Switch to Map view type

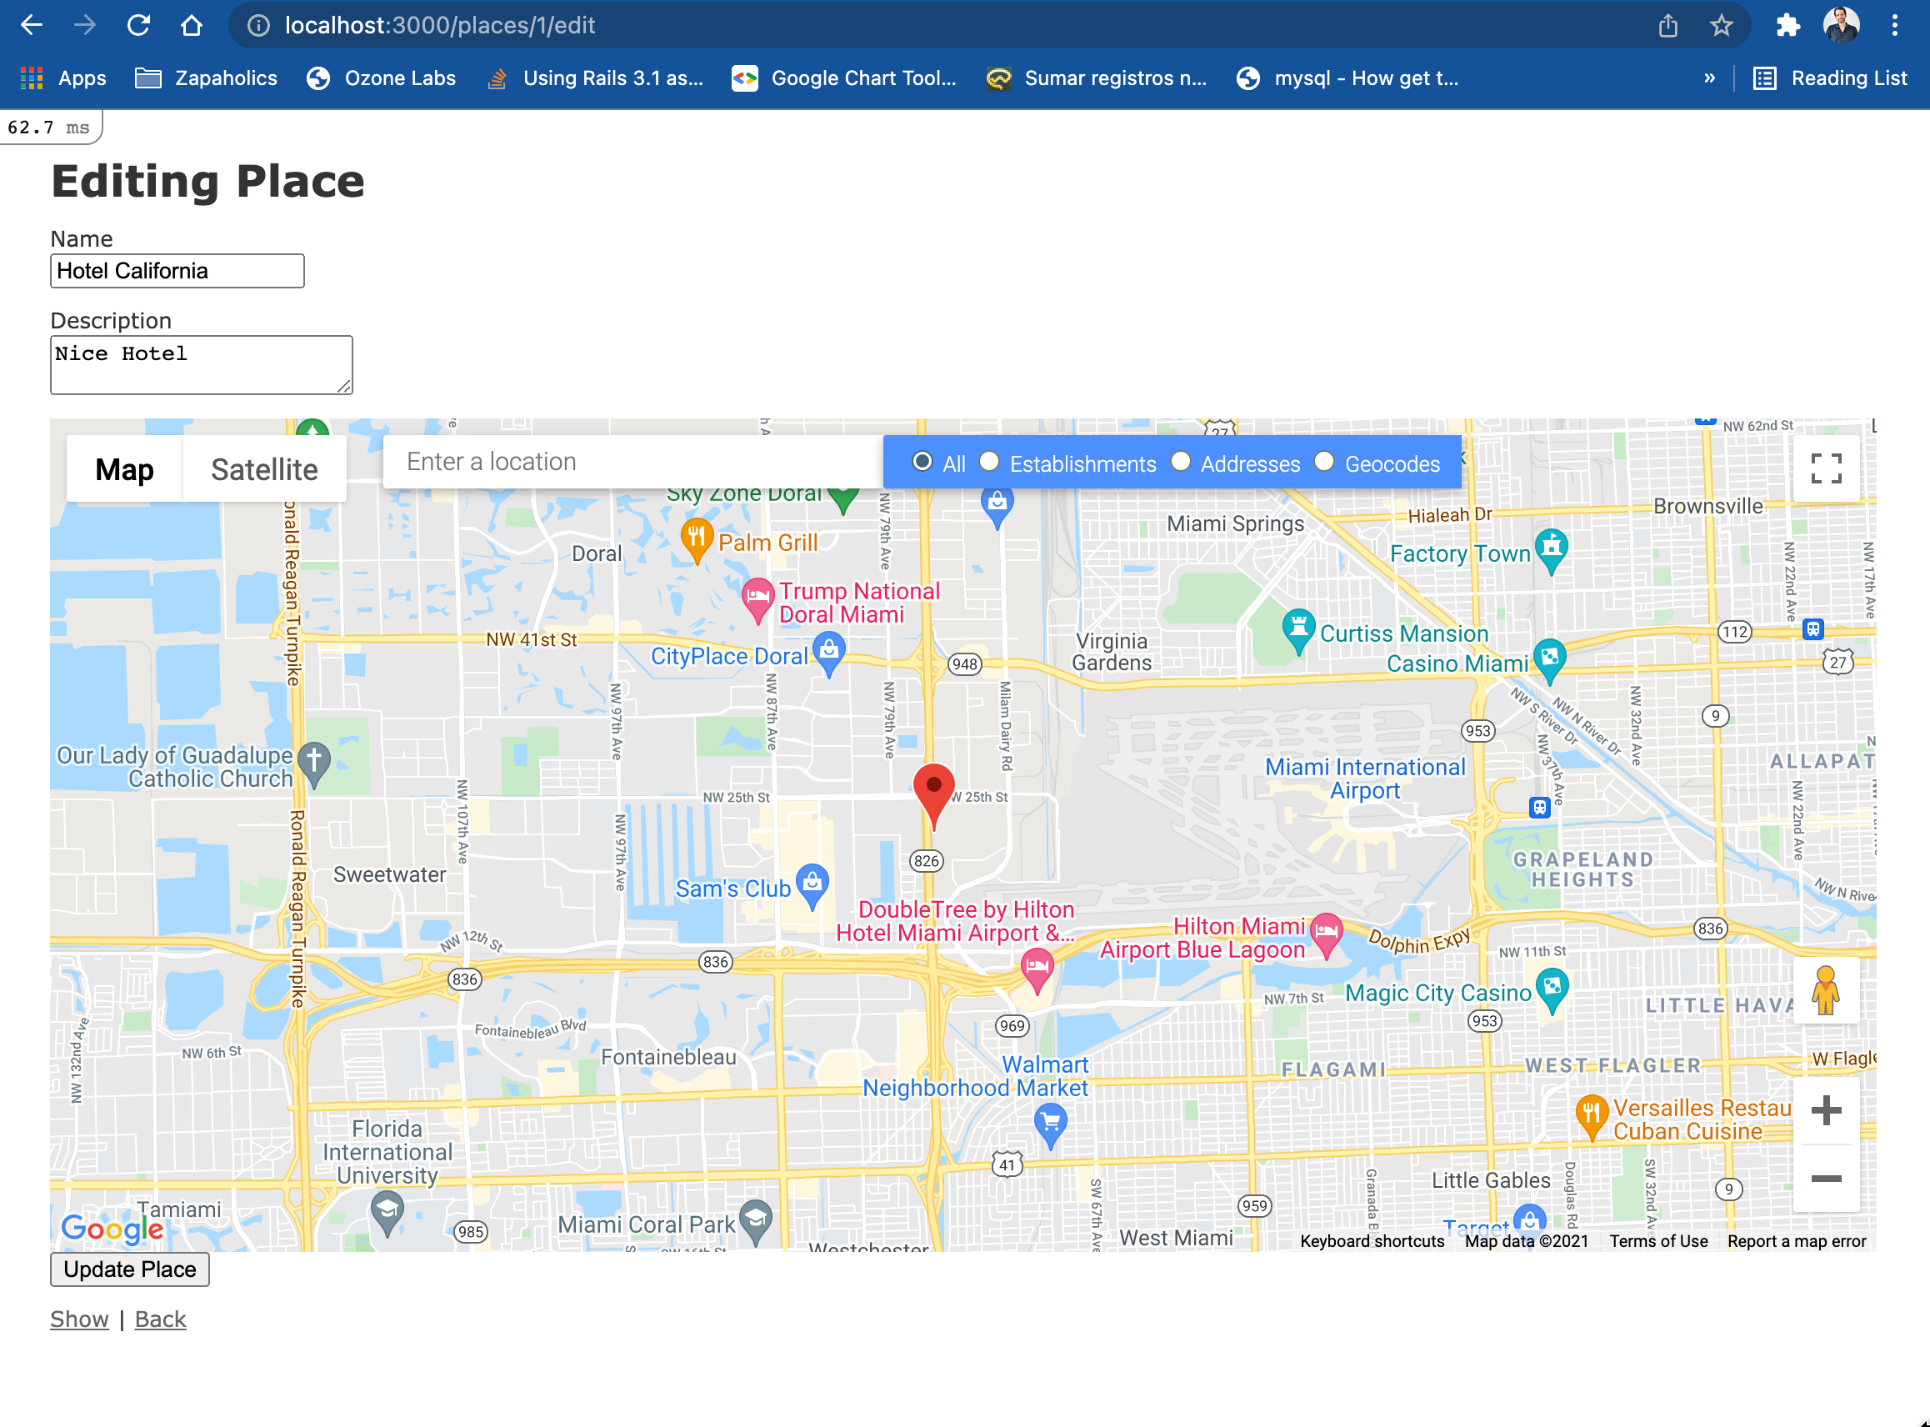pos(124,469)
